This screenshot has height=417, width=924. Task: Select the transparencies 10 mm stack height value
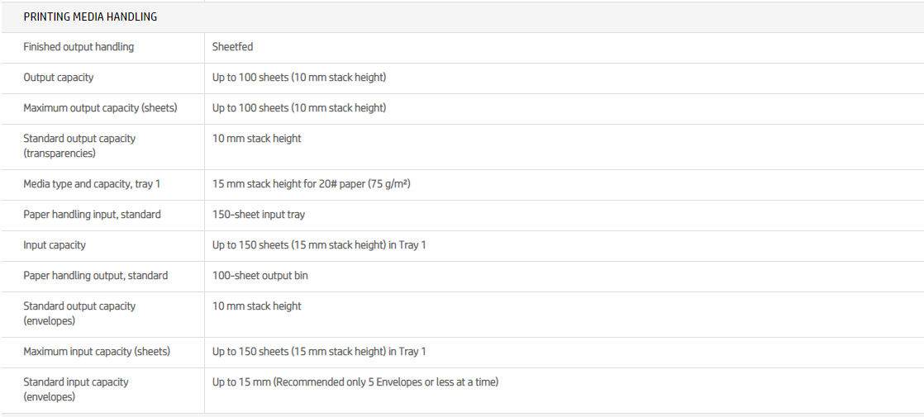point(257,139)
